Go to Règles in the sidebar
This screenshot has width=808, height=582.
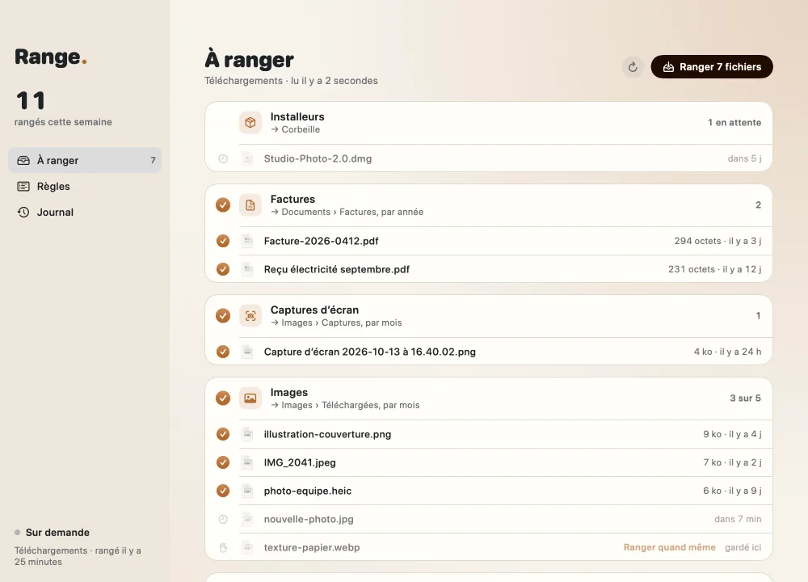[85, 186]
